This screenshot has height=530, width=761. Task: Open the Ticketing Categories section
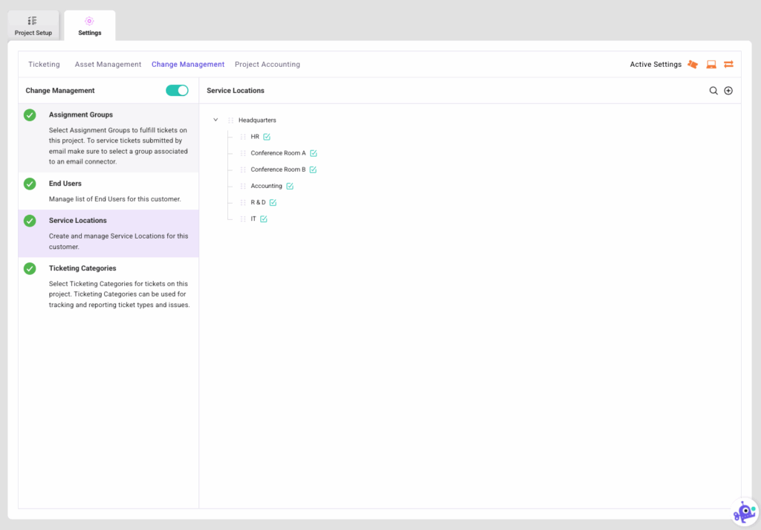coord(82,268)
